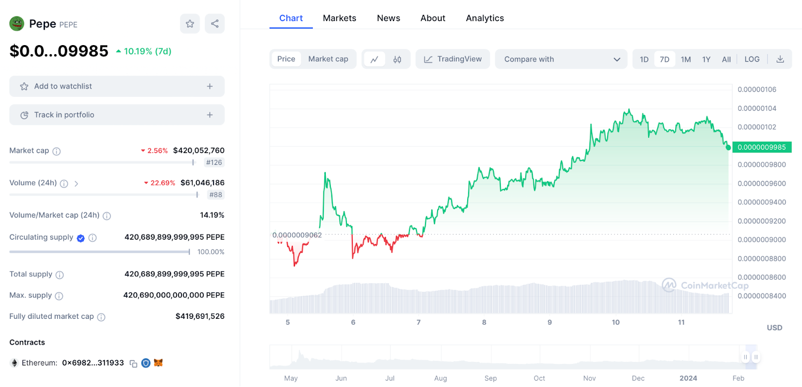This screenshot has width=802, height=387.
Task: Open the Analytics tab
Action: (x=485, y=18)
